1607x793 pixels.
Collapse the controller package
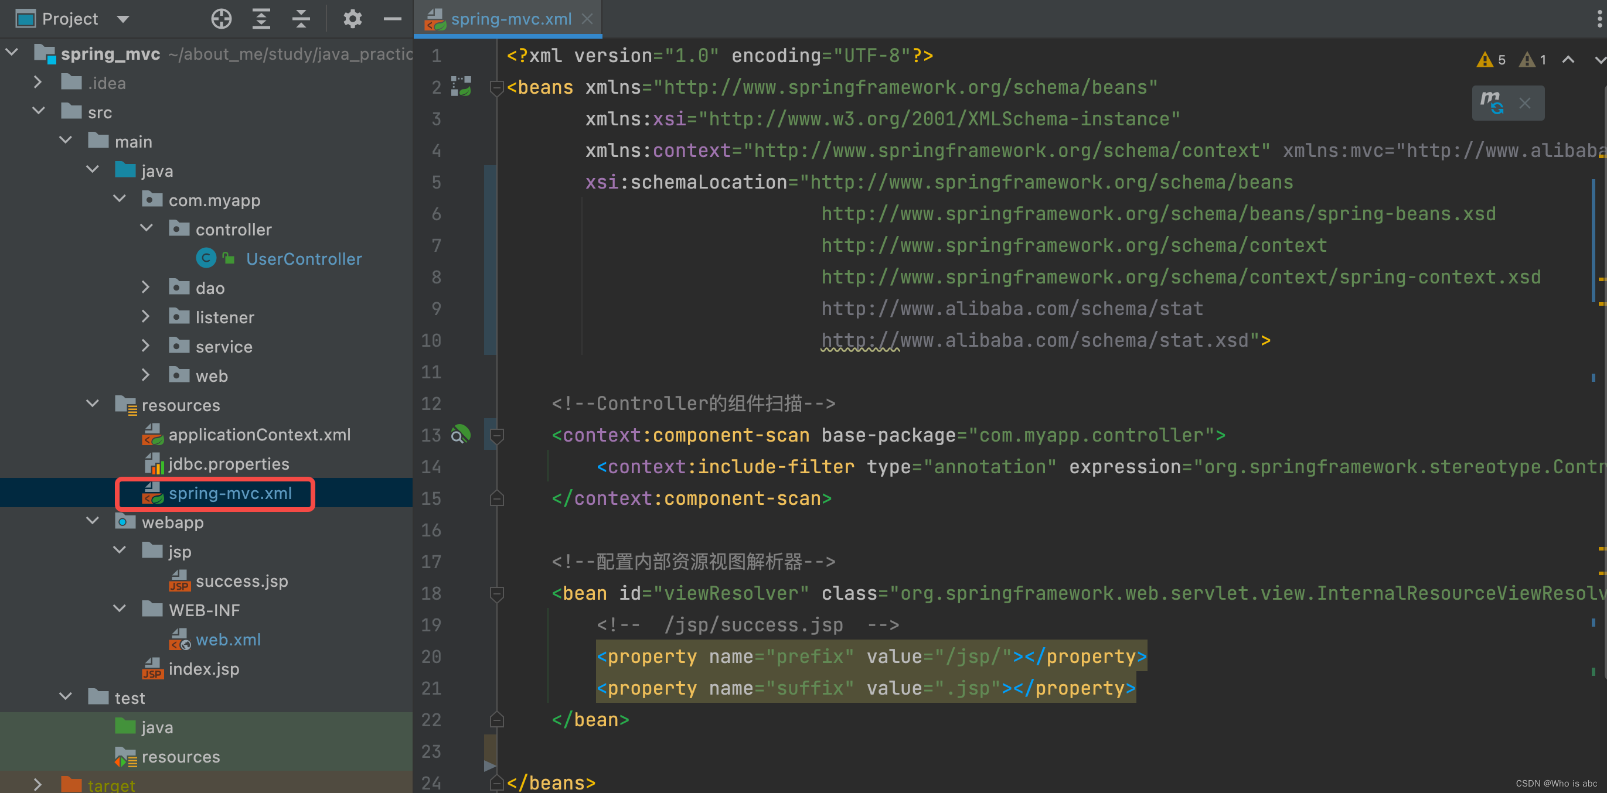point(147,229)
